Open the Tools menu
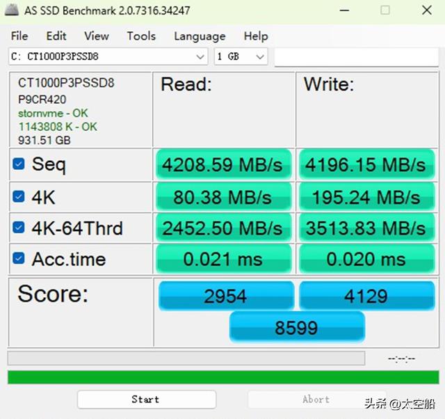The width and height of the screenshot is (445, 419). (141, 36)
